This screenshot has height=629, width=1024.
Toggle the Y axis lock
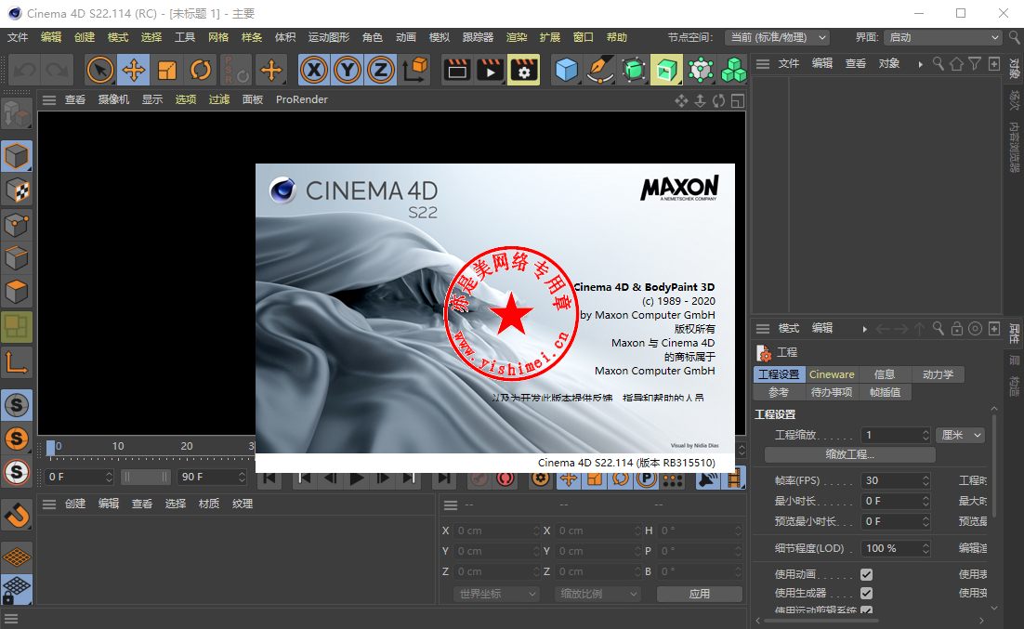tap(348, 70)
